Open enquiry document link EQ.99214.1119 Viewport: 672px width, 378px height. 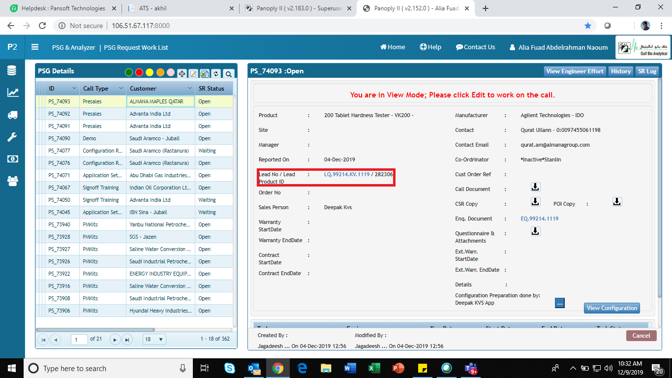pos(540,219)
